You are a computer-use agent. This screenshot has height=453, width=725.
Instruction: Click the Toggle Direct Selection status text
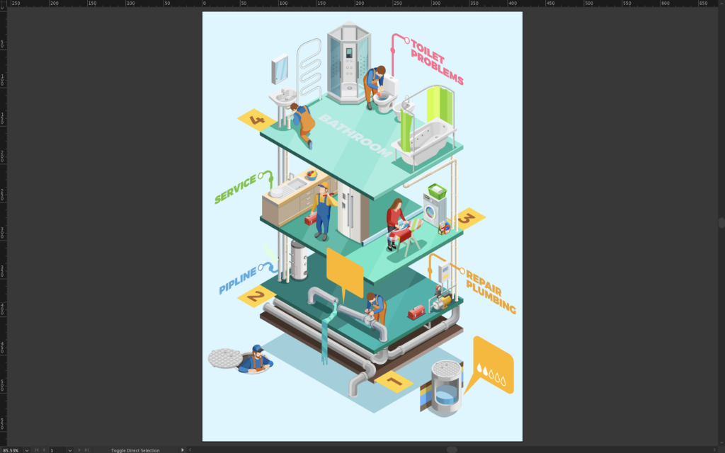[x=135, y=450]
